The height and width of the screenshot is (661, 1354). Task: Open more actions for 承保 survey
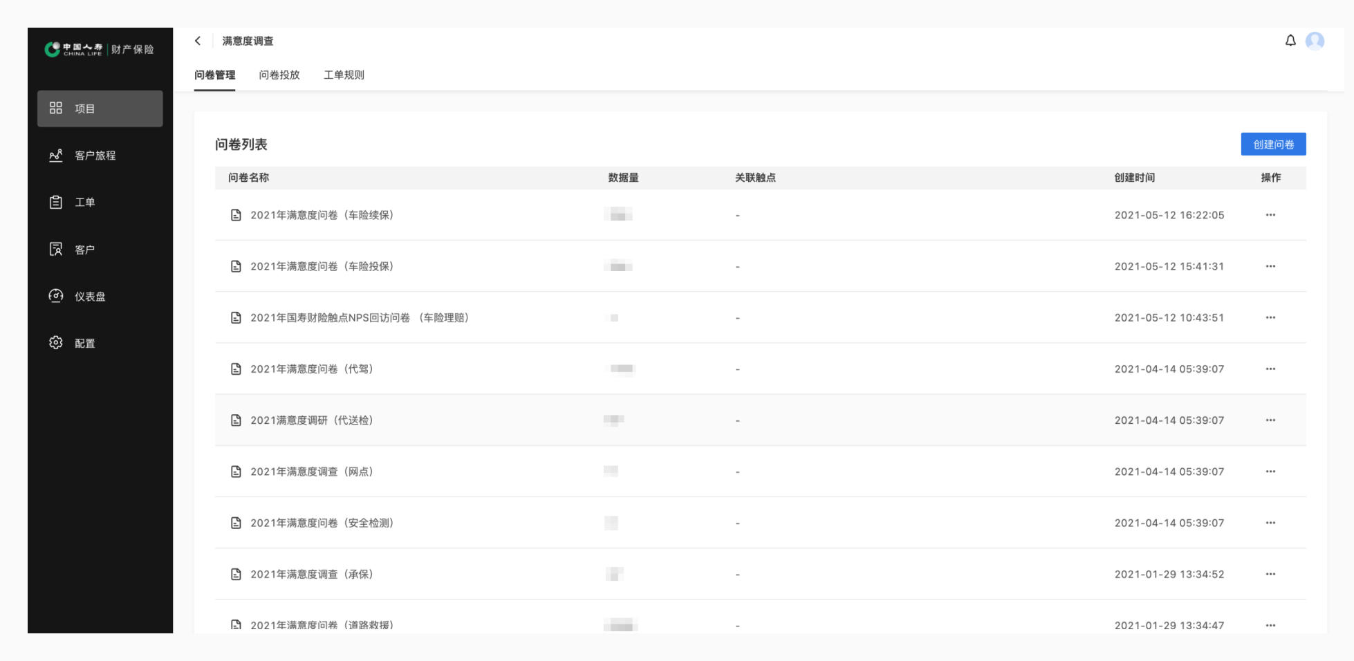click(1270, 574)
